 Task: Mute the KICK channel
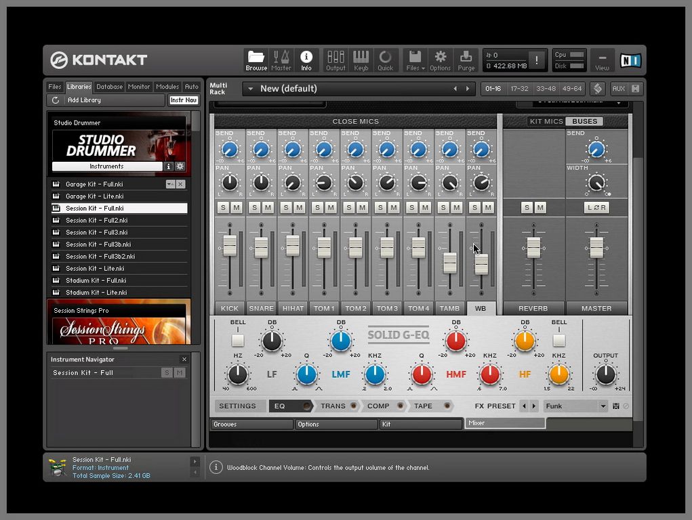point(237,208)
